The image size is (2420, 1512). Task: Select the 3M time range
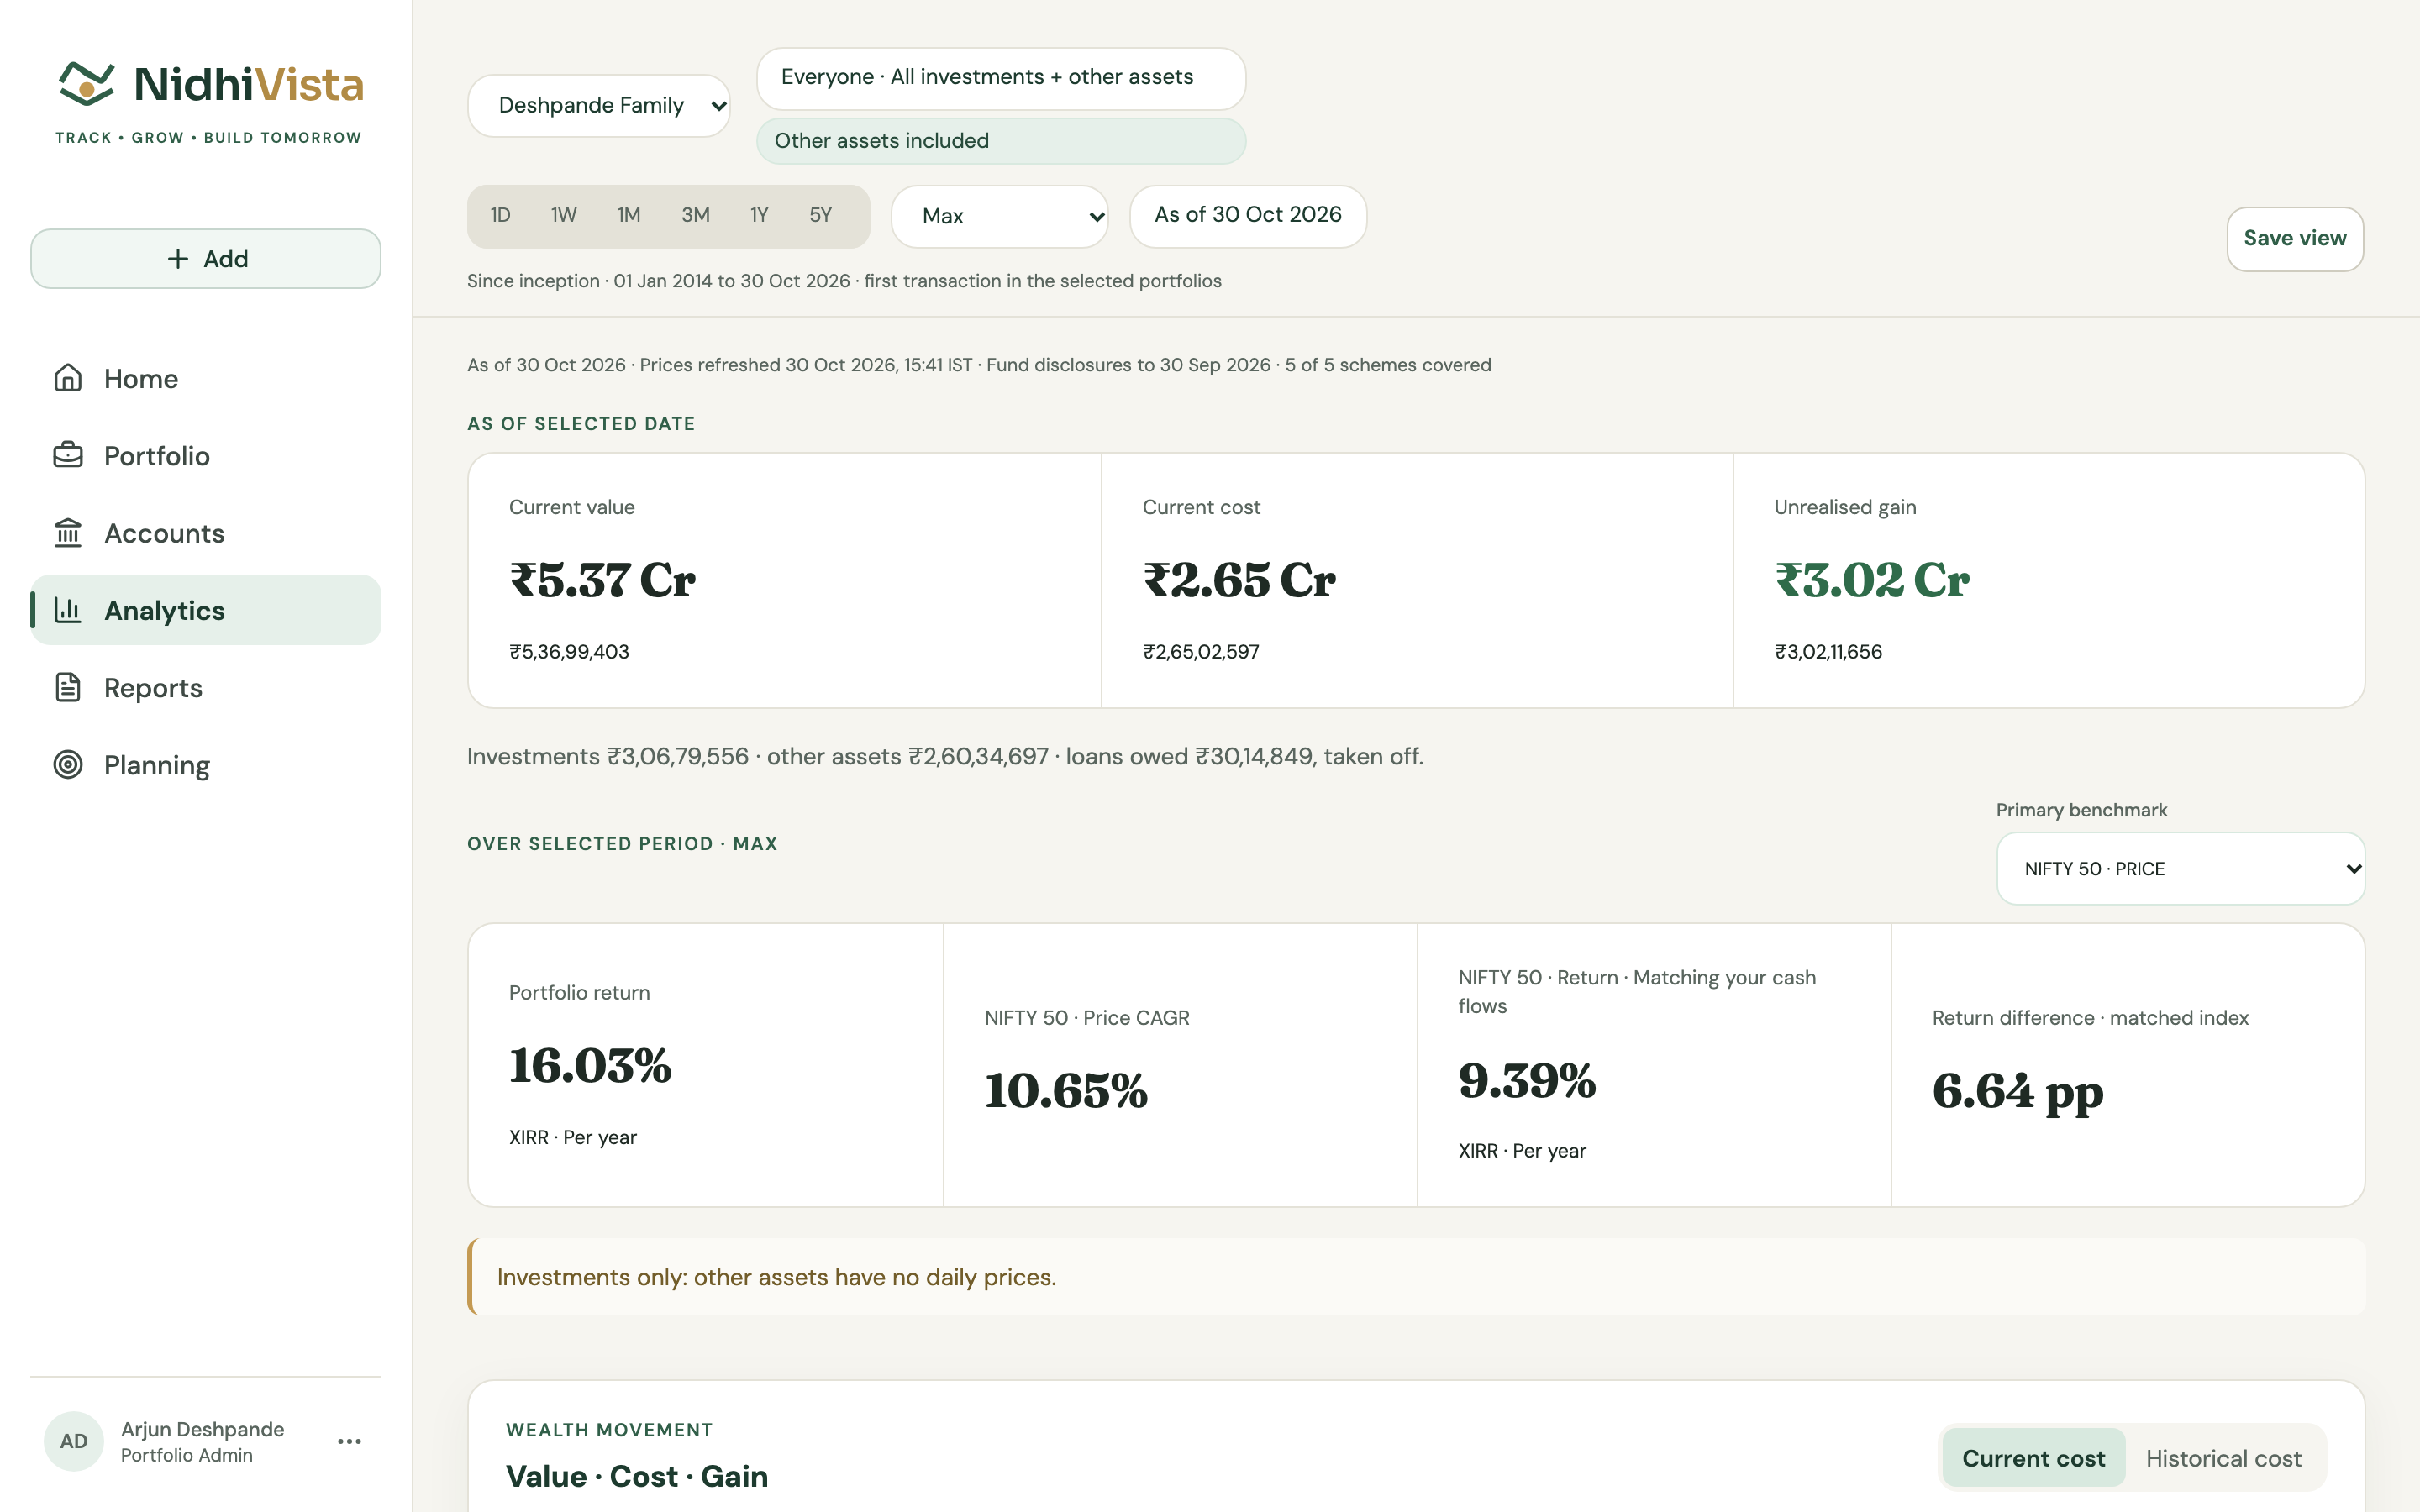[696, 215]
